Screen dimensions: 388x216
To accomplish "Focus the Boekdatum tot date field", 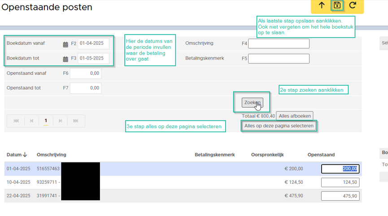I will tap(94, 58).
